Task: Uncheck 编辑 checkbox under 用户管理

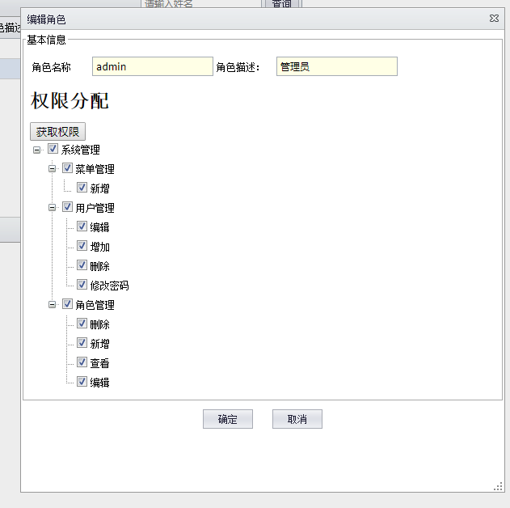Action: click(x=82, y=226)
